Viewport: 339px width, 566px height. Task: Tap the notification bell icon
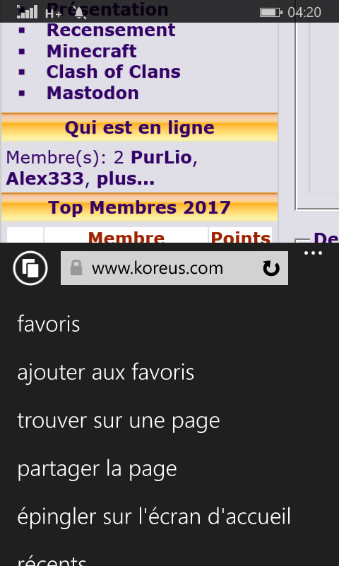pyautogui.click(x=80, y=13)
